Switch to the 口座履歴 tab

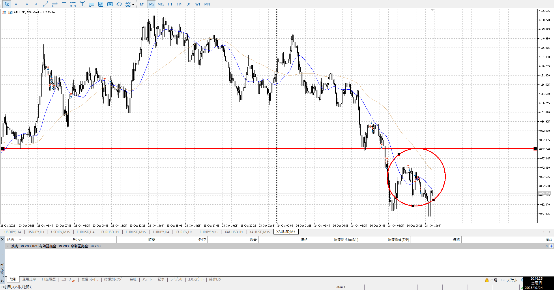[x=48, y=279]
